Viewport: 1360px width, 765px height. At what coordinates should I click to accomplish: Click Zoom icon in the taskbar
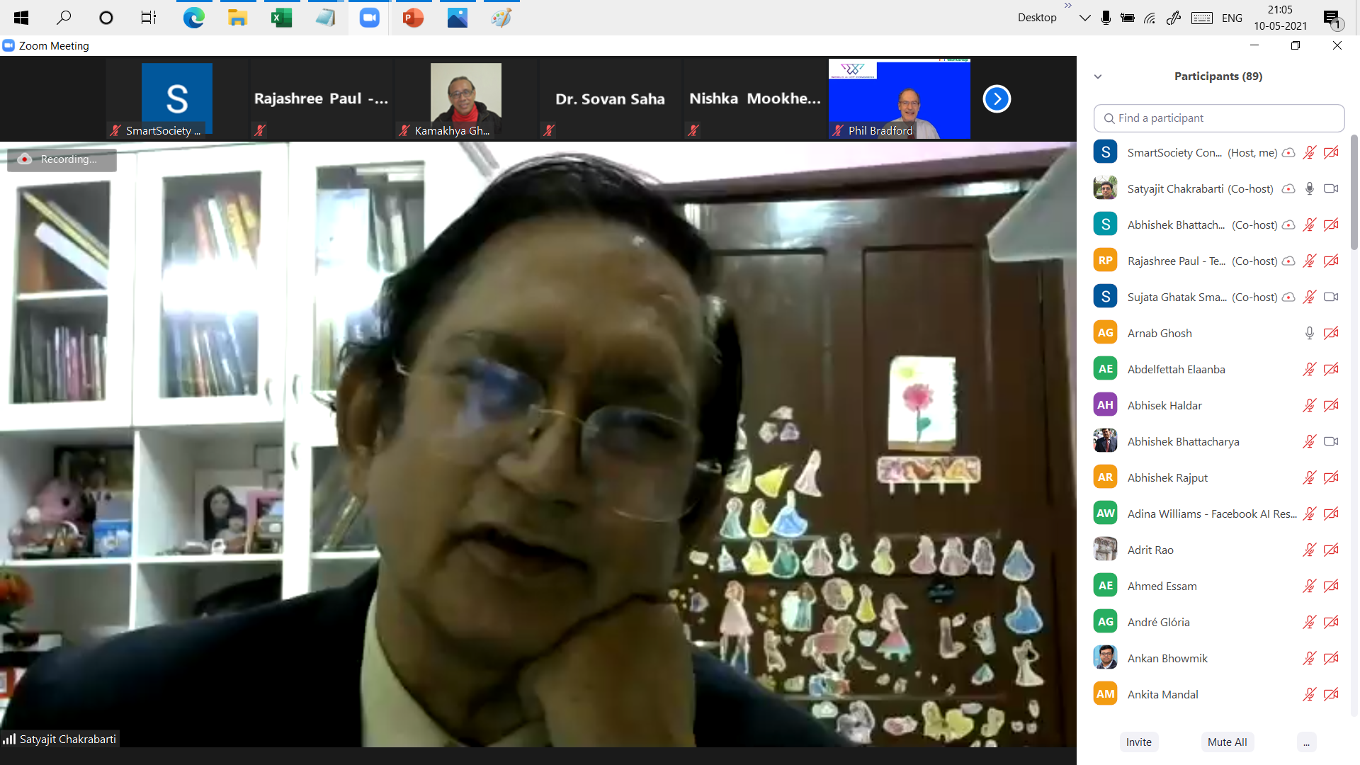pos(369,18)
